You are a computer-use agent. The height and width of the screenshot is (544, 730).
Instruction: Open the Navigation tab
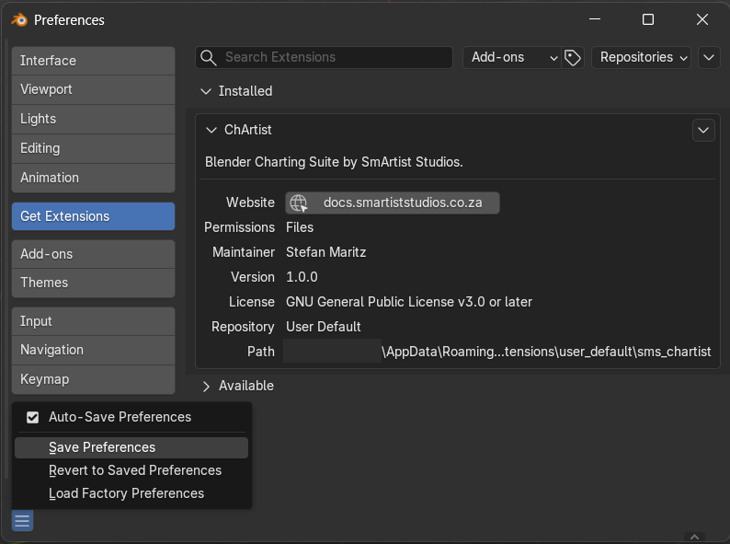93,350
